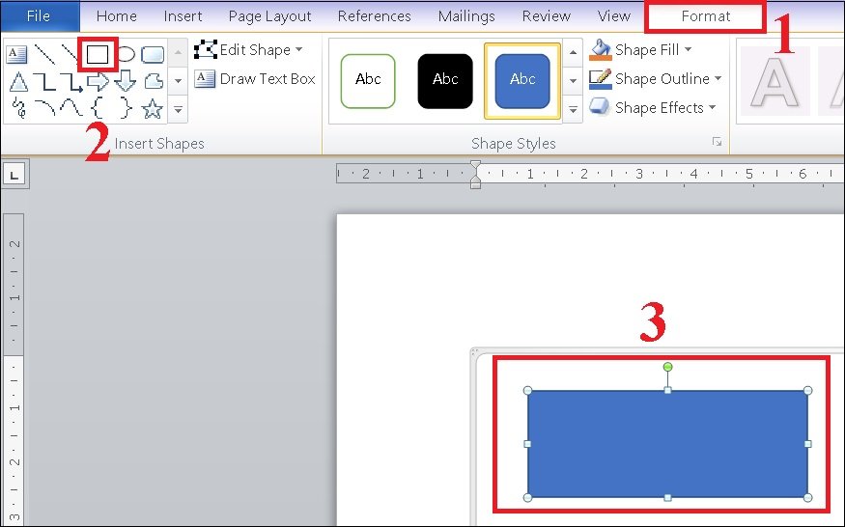Pick the Right Arrow shape
Image resolution: width=845 pixels, height=527 pixels.
tap(99, 82)
